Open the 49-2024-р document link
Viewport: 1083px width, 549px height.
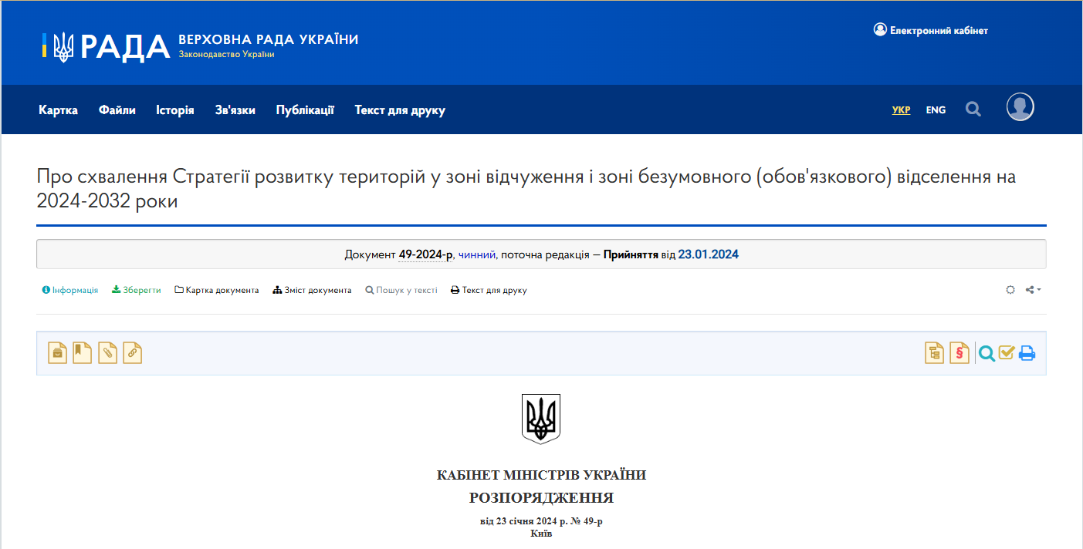point(425,254)
